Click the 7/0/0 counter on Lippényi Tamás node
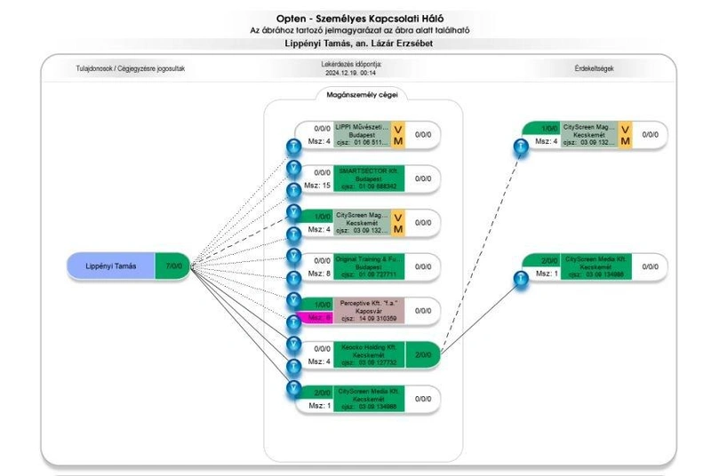 [x=172, y=266]
